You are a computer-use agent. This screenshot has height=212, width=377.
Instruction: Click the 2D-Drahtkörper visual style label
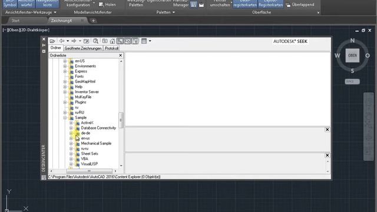click(x=35, y=30)
